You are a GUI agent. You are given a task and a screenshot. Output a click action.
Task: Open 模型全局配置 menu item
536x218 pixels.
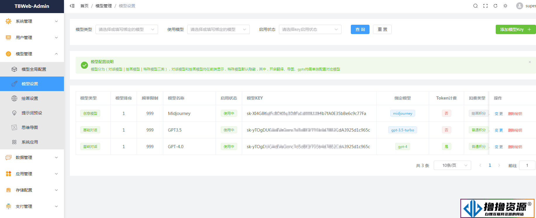coord(32,69)
